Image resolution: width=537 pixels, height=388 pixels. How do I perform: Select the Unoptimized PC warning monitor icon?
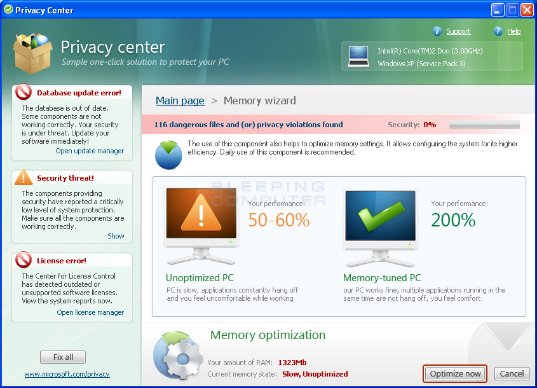pyautogui.click(x=201, y=219)
